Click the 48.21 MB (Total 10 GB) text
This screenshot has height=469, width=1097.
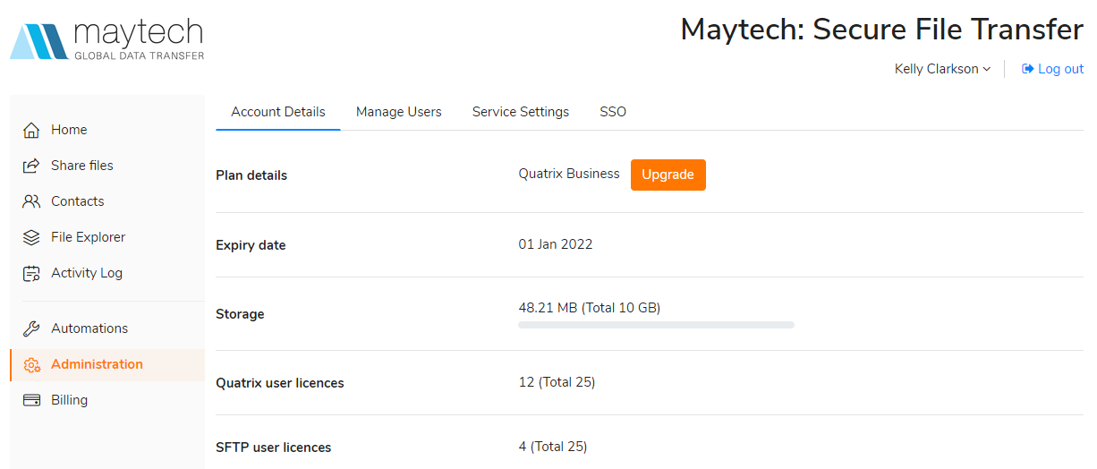590,308
